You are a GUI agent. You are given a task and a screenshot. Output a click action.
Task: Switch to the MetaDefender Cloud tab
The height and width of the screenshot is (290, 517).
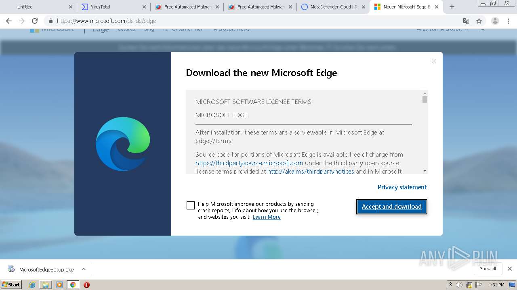[332, 7]
